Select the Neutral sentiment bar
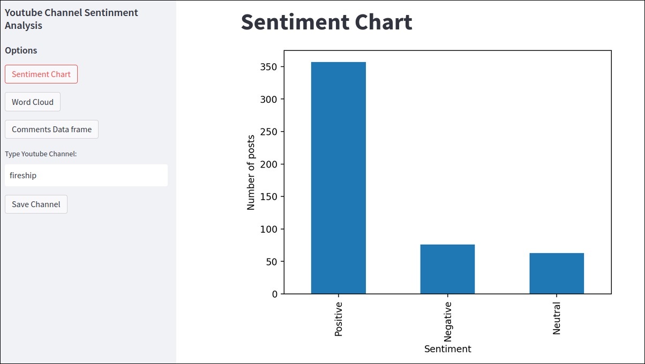 click(x=557, y=273)
